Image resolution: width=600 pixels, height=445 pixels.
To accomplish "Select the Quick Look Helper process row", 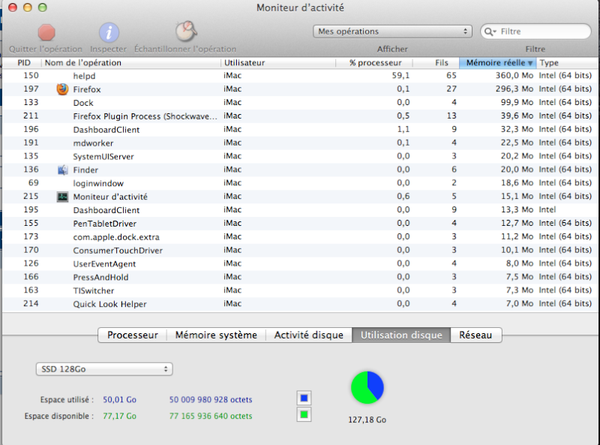I will click(x=301, y=304).
